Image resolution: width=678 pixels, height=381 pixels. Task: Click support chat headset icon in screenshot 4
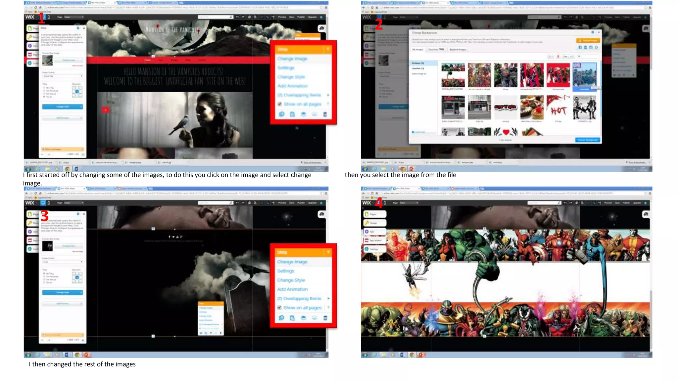point(646,214)
